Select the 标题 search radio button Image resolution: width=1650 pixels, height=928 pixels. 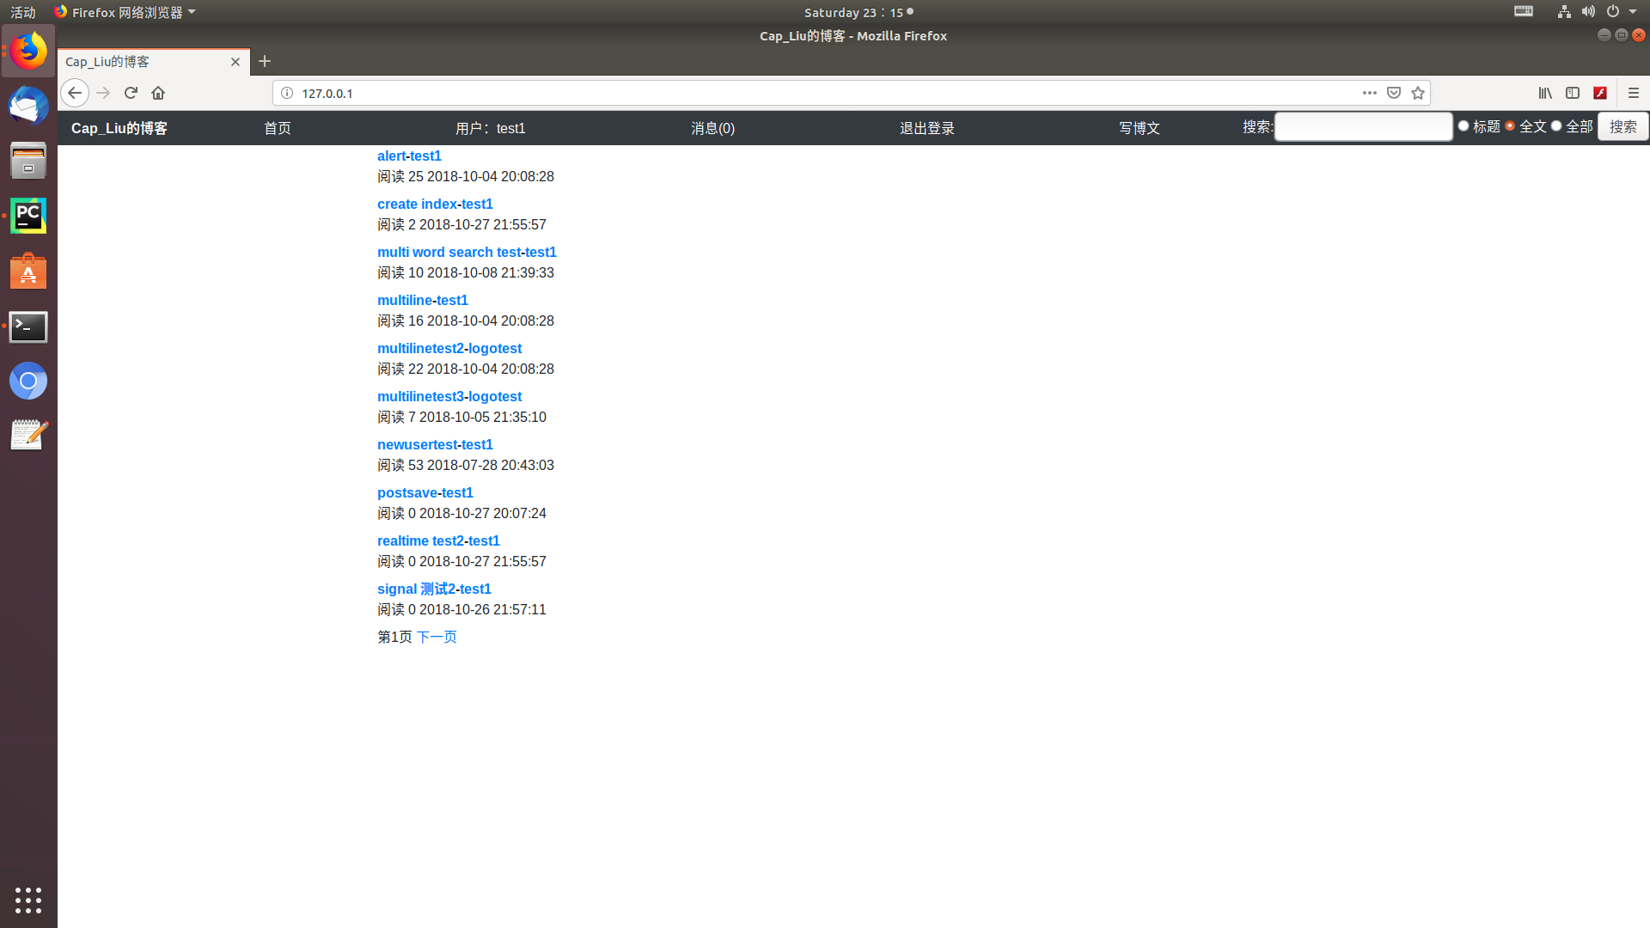(1464, 126)
